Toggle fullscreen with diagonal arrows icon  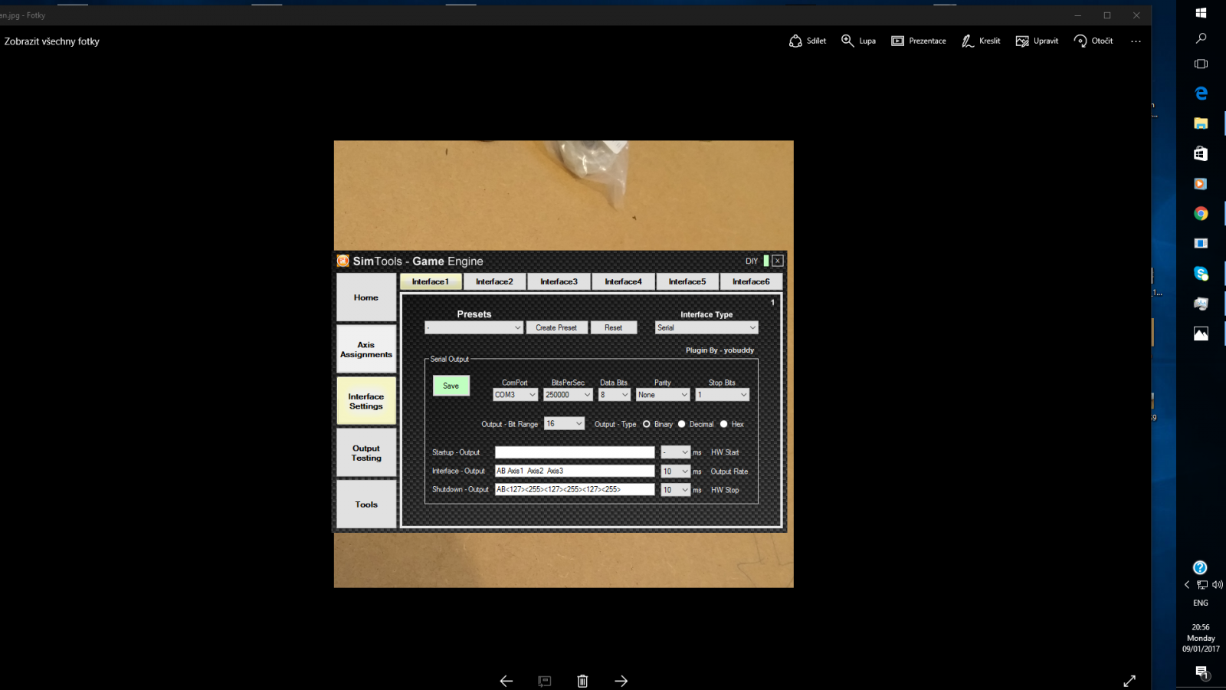coord(1129,681)
